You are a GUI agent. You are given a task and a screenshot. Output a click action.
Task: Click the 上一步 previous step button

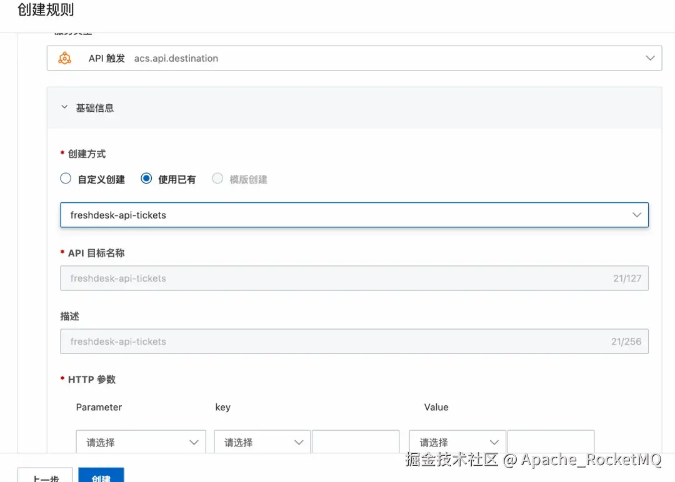[45, 475]
